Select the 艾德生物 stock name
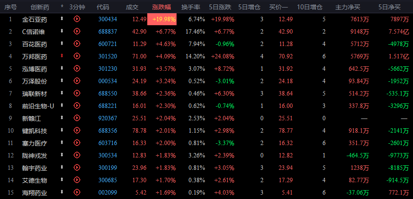The width and height of the screenshot is (413, 199). pos(35,180)
